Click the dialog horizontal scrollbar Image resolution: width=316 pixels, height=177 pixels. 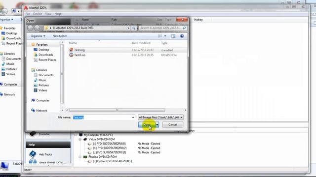click(x=117, y=110)
